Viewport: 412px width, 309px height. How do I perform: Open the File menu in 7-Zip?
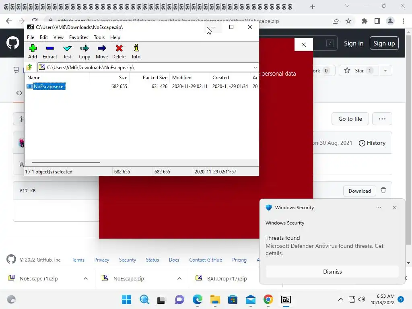pos(31,37)
